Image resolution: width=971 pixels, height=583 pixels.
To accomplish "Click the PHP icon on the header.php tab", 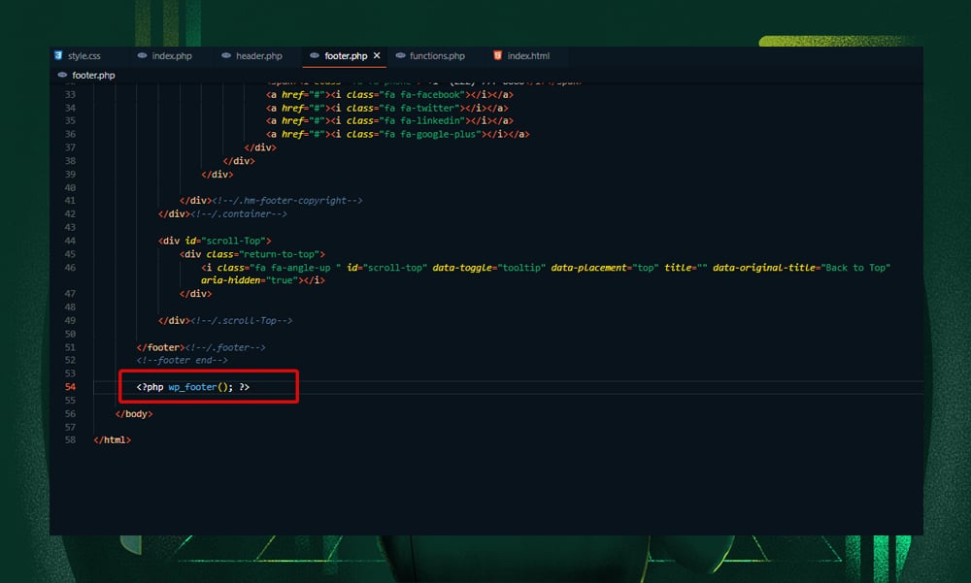I will (x=225, y=55).
